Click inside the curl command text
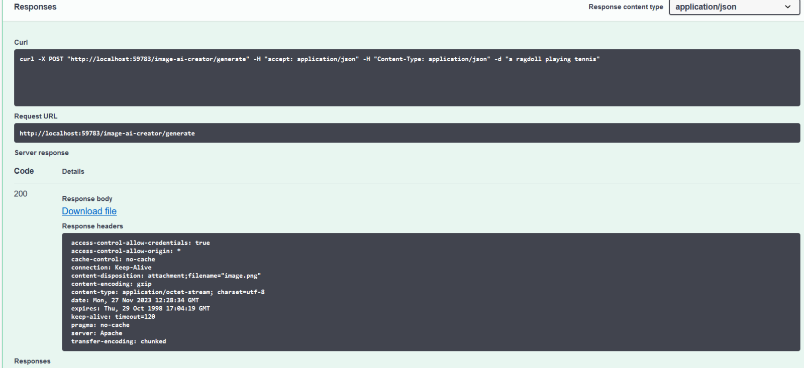This screenshot has height=368, width=804. coord(309,59)
